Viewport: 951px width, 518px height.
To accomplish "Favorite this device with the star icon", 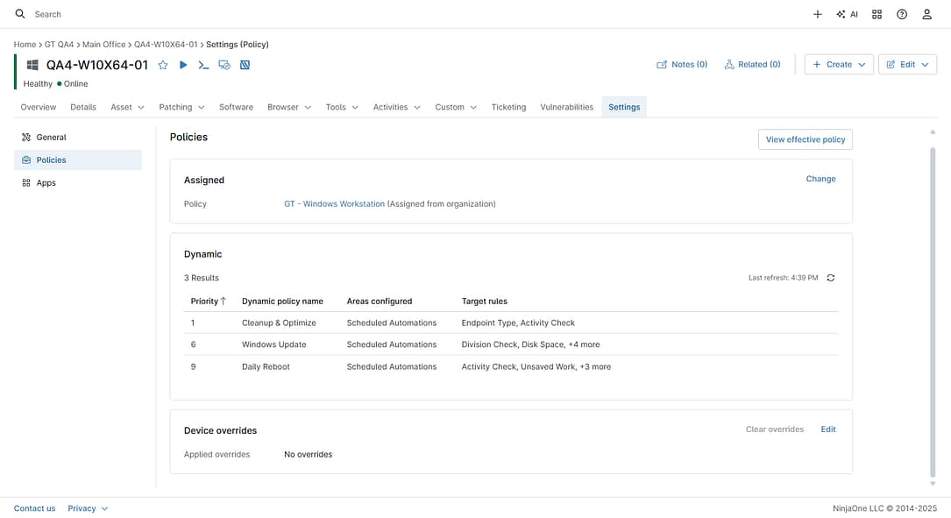I will [163, 65].
